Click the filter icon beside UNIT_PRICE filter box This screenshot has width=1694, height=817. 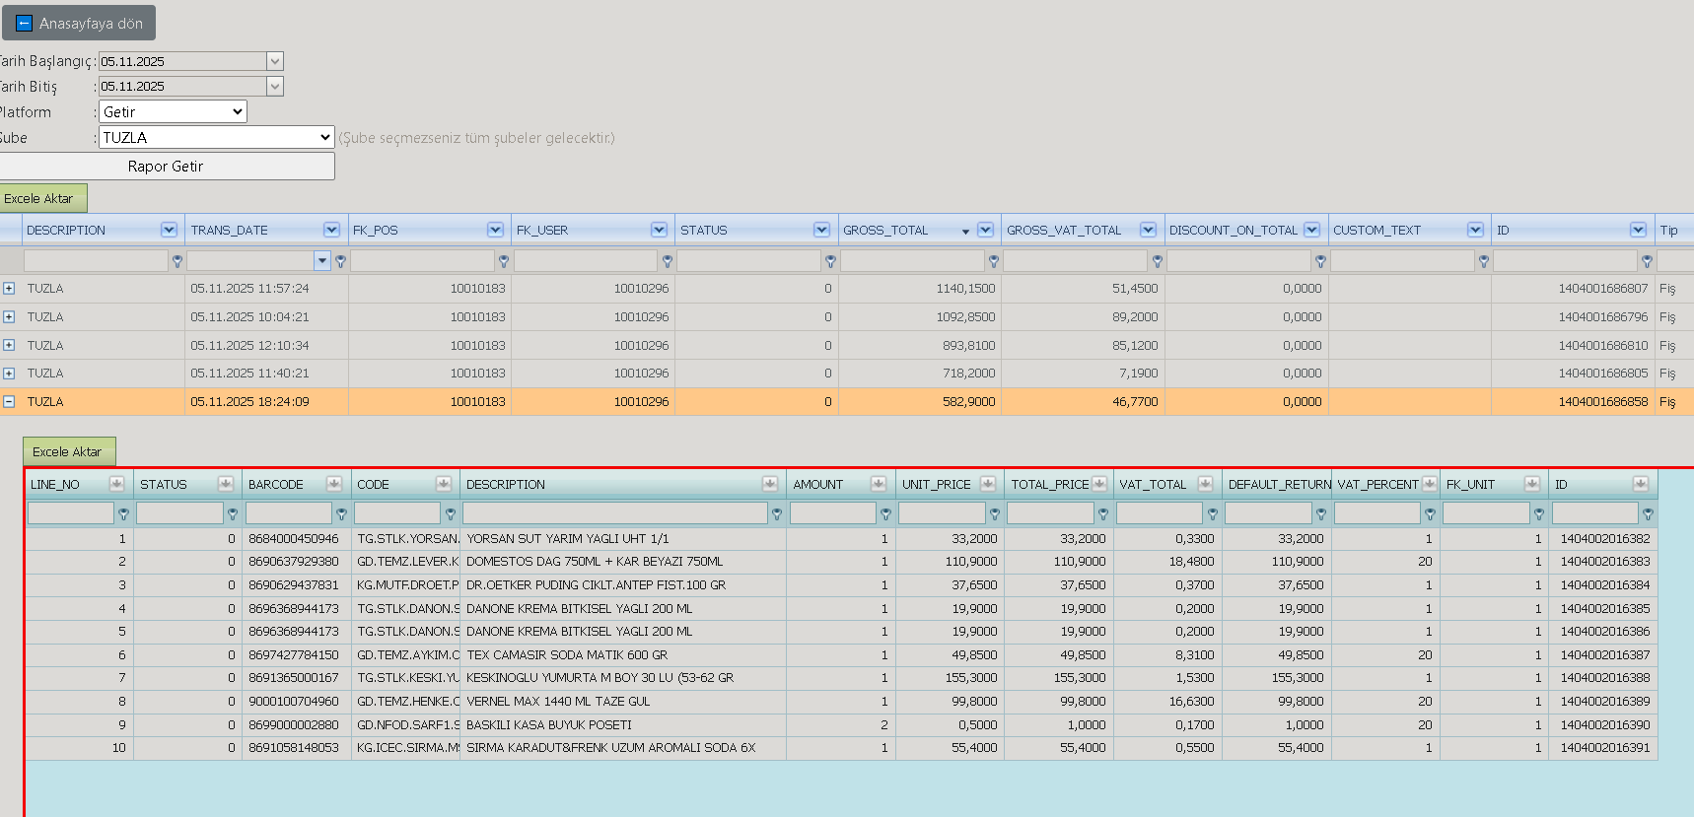pos(995,513)
